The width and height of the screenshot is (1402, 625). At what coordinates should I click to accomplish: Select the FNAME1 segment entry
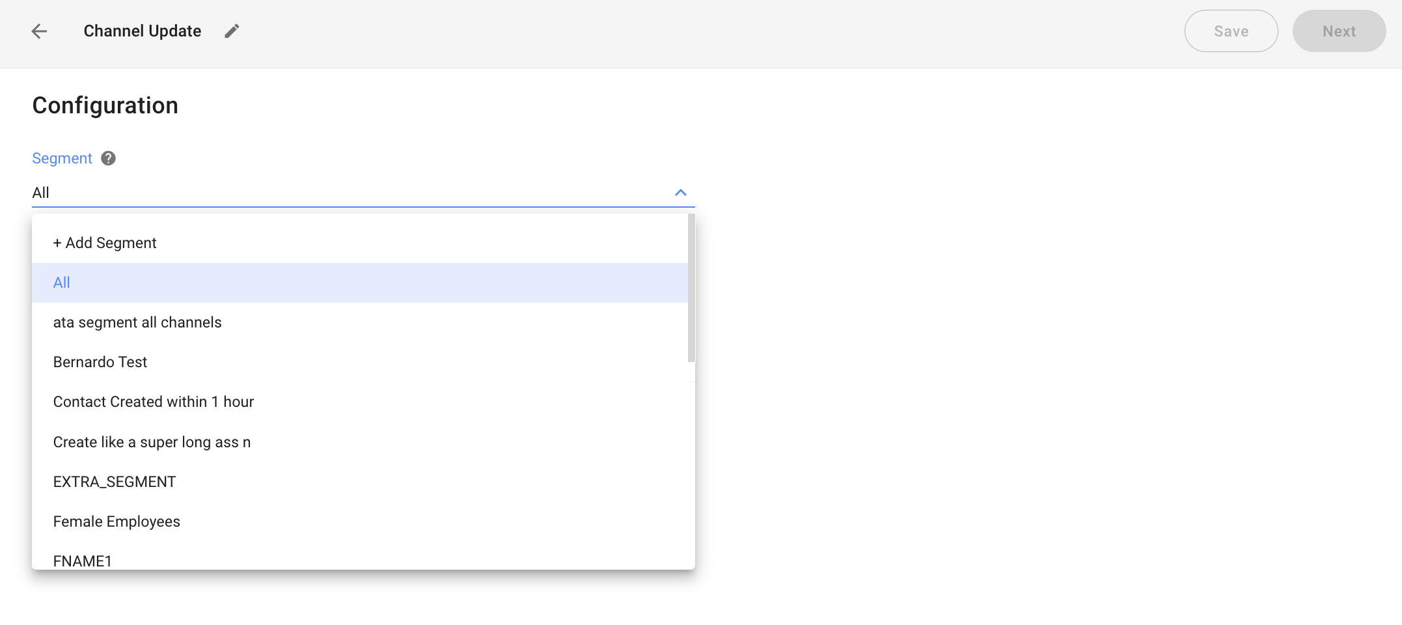(83, 559)
